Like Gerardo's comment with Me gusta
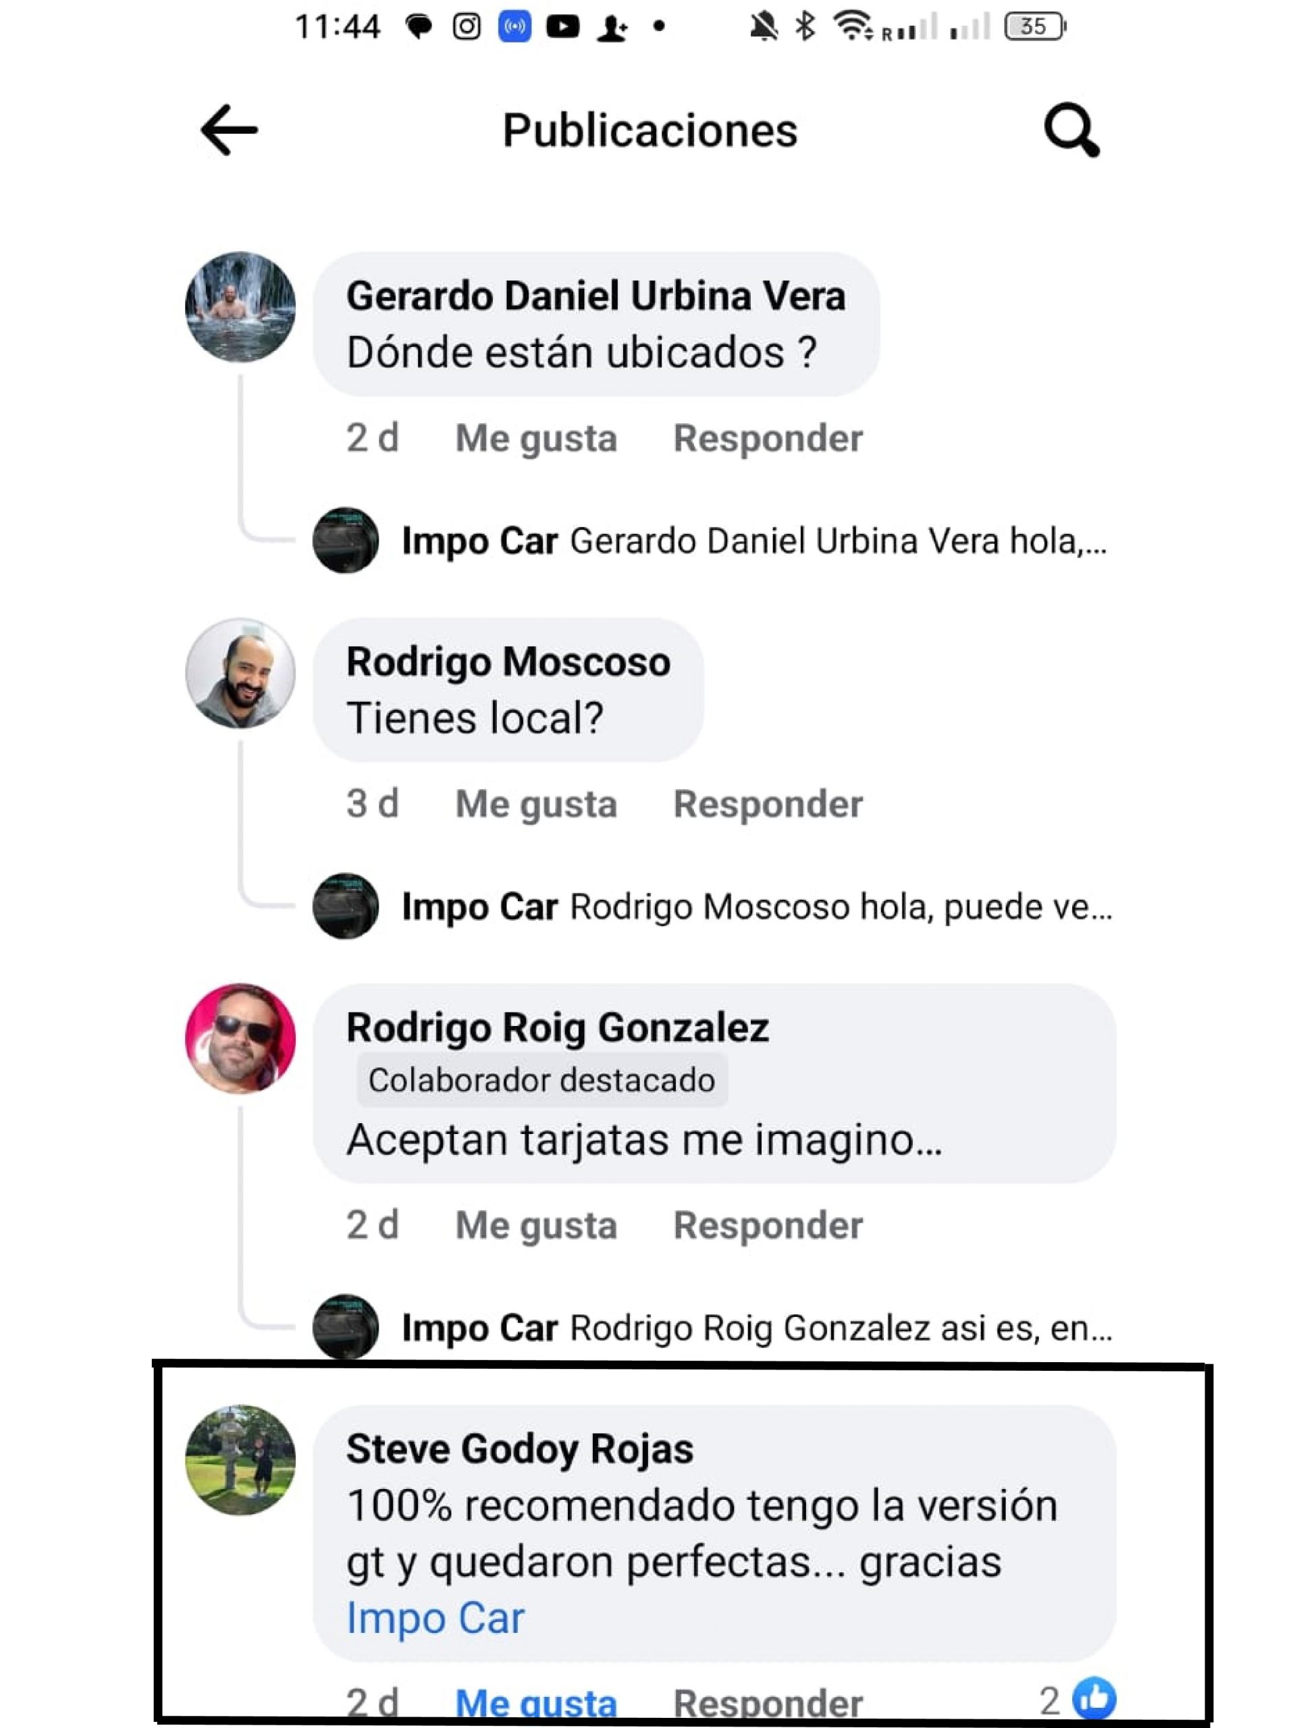Image resolution: width=1299 pixels, height=1728 pixels. tap(536, 437)
